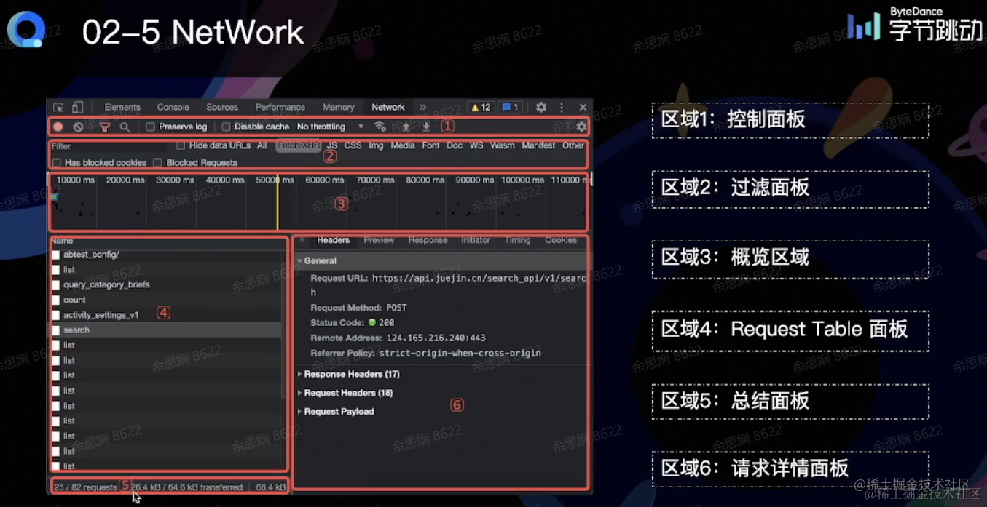Open the Performance tab
The width and height of the screenshot is (987, 507).
coord(280,107)
